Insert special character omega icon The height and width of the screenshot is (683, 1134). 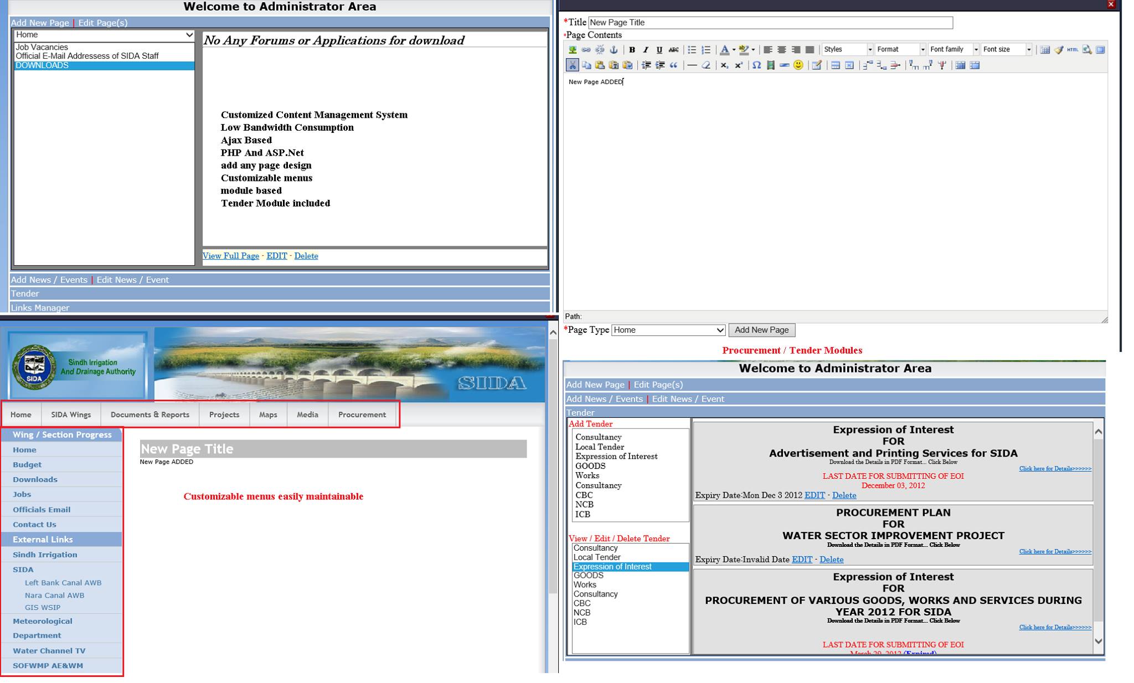(756, 65)
